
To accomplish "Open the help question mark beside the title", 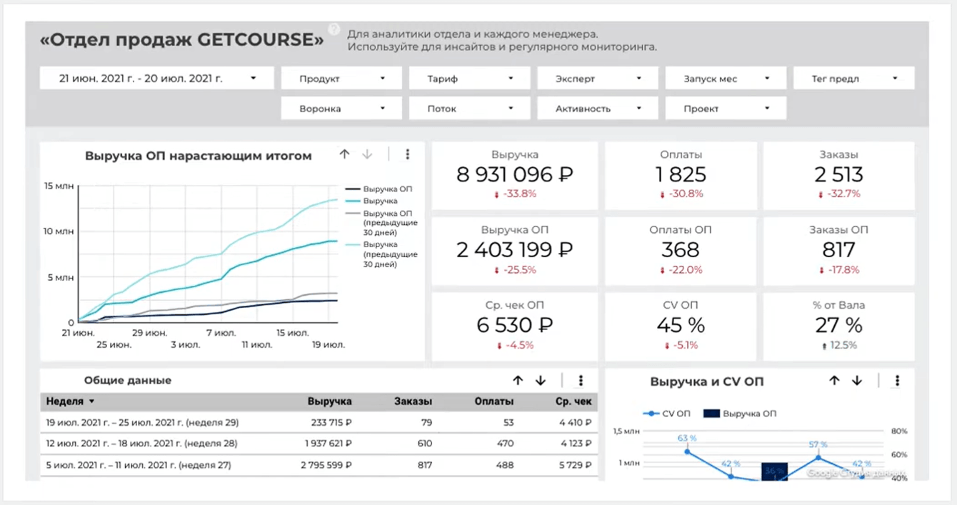I will [334, 29].
